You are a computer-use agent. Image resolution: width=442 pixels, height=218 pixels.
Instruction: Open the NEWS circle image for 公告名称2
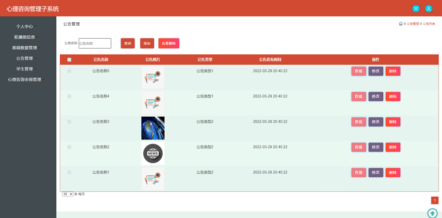click(x=153, y=153)
